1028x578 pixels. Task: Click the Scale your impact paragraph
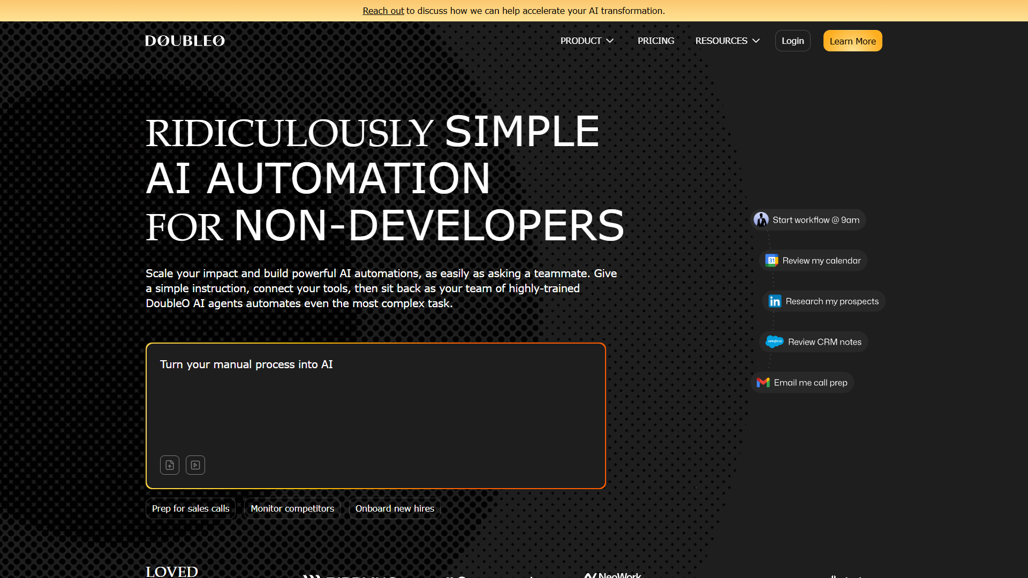click(381, 288)
